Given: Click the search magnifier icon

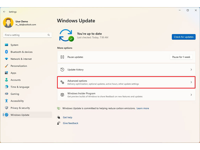Looking at the screenshot, I should coord(48,35).
